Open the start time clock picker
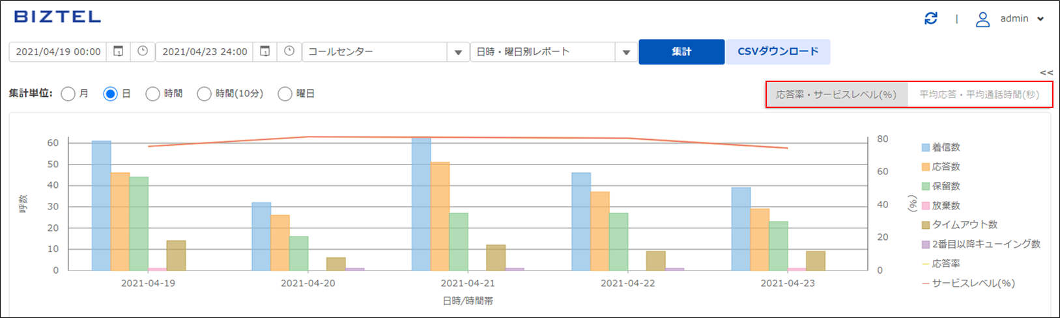The height and width of the screenshot is (318, 1060). coord(143,51)
